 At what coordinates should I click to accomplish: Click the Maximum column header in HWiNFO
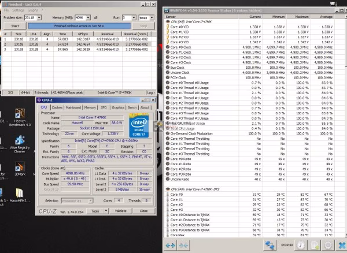click(x=298, y=17)
